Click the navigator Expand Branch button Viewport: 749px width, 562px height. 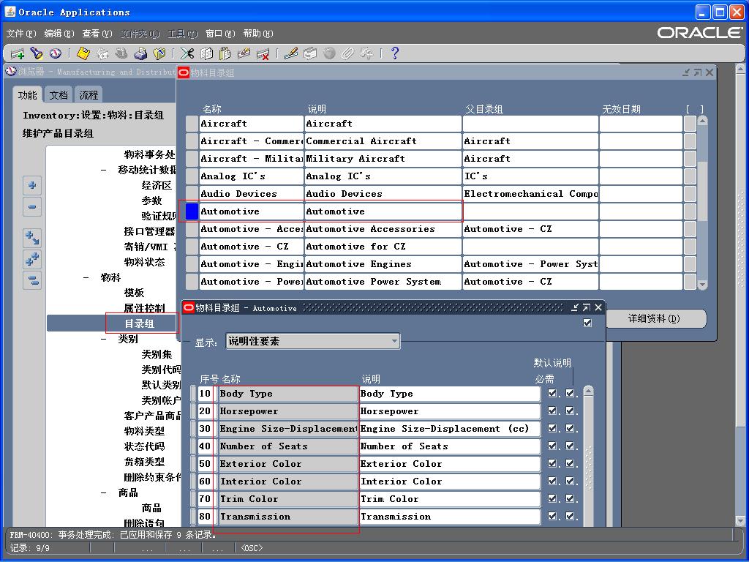point(32,238)
